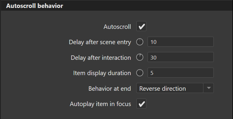Uncheck Autoplay item in focus

141,103
